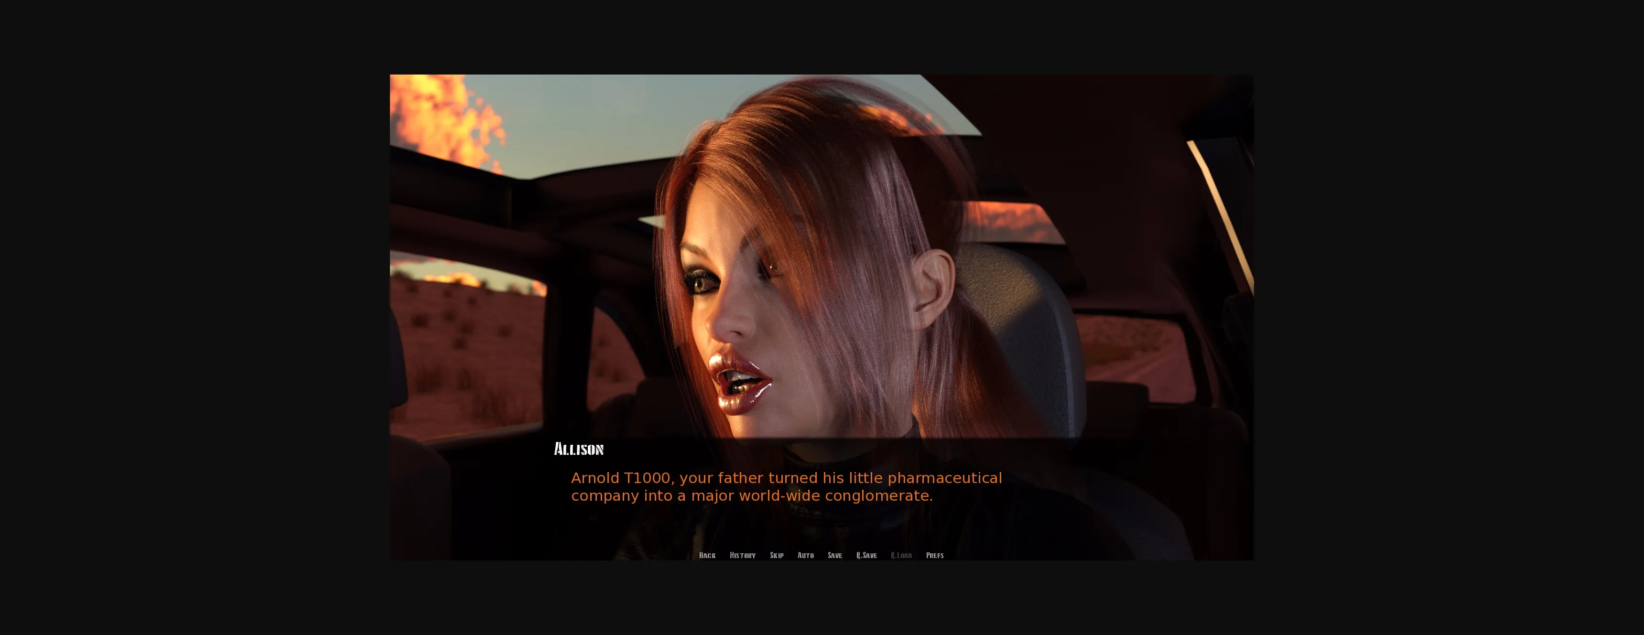Screen dimensions: 1644x635
Task: Open Prefs settings
Action: (x=934, y=555)
